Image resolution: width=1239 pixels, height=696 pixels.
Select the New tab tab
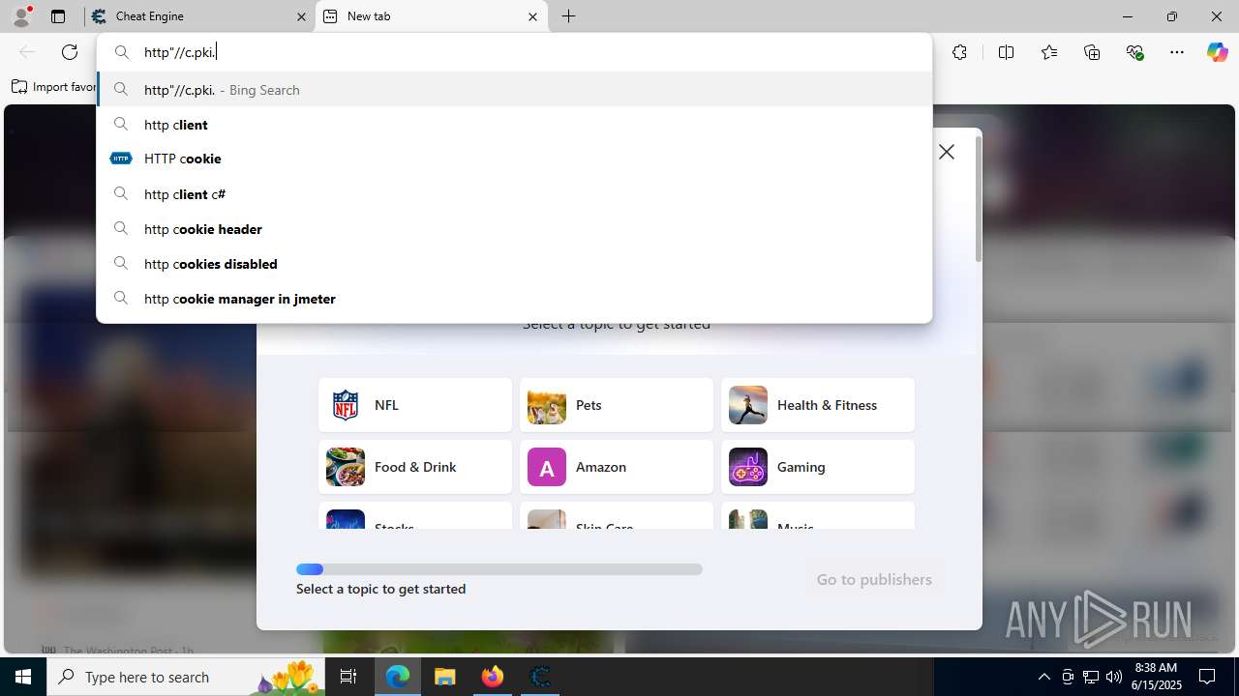pyautogui.click(x=431, y=16)
